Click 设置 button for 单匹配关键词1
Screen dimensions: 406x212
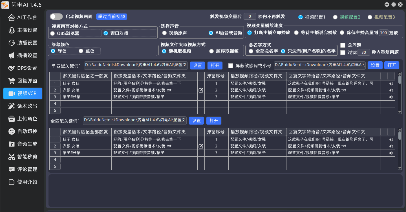tap(197, 66)
